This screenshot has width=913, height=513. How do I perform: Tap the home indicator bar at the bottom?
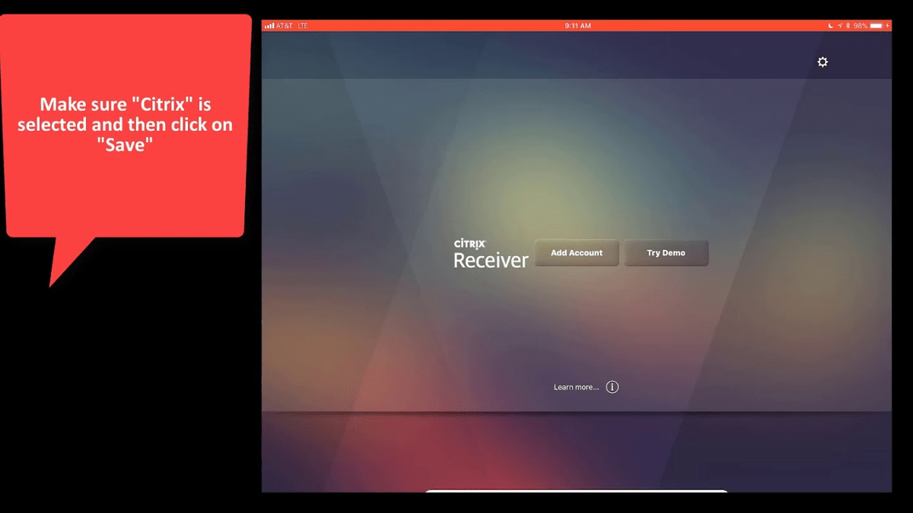point(576,490)
